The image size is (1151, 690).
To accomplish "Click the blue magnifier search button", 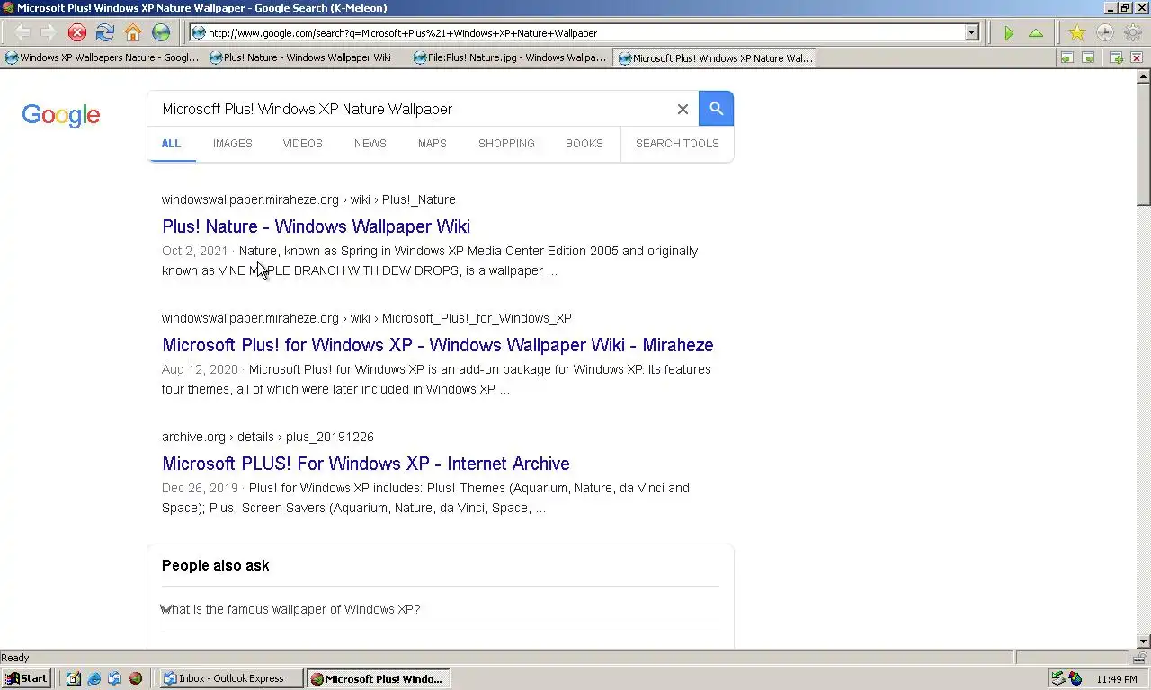I will click(x=716, y=109).
